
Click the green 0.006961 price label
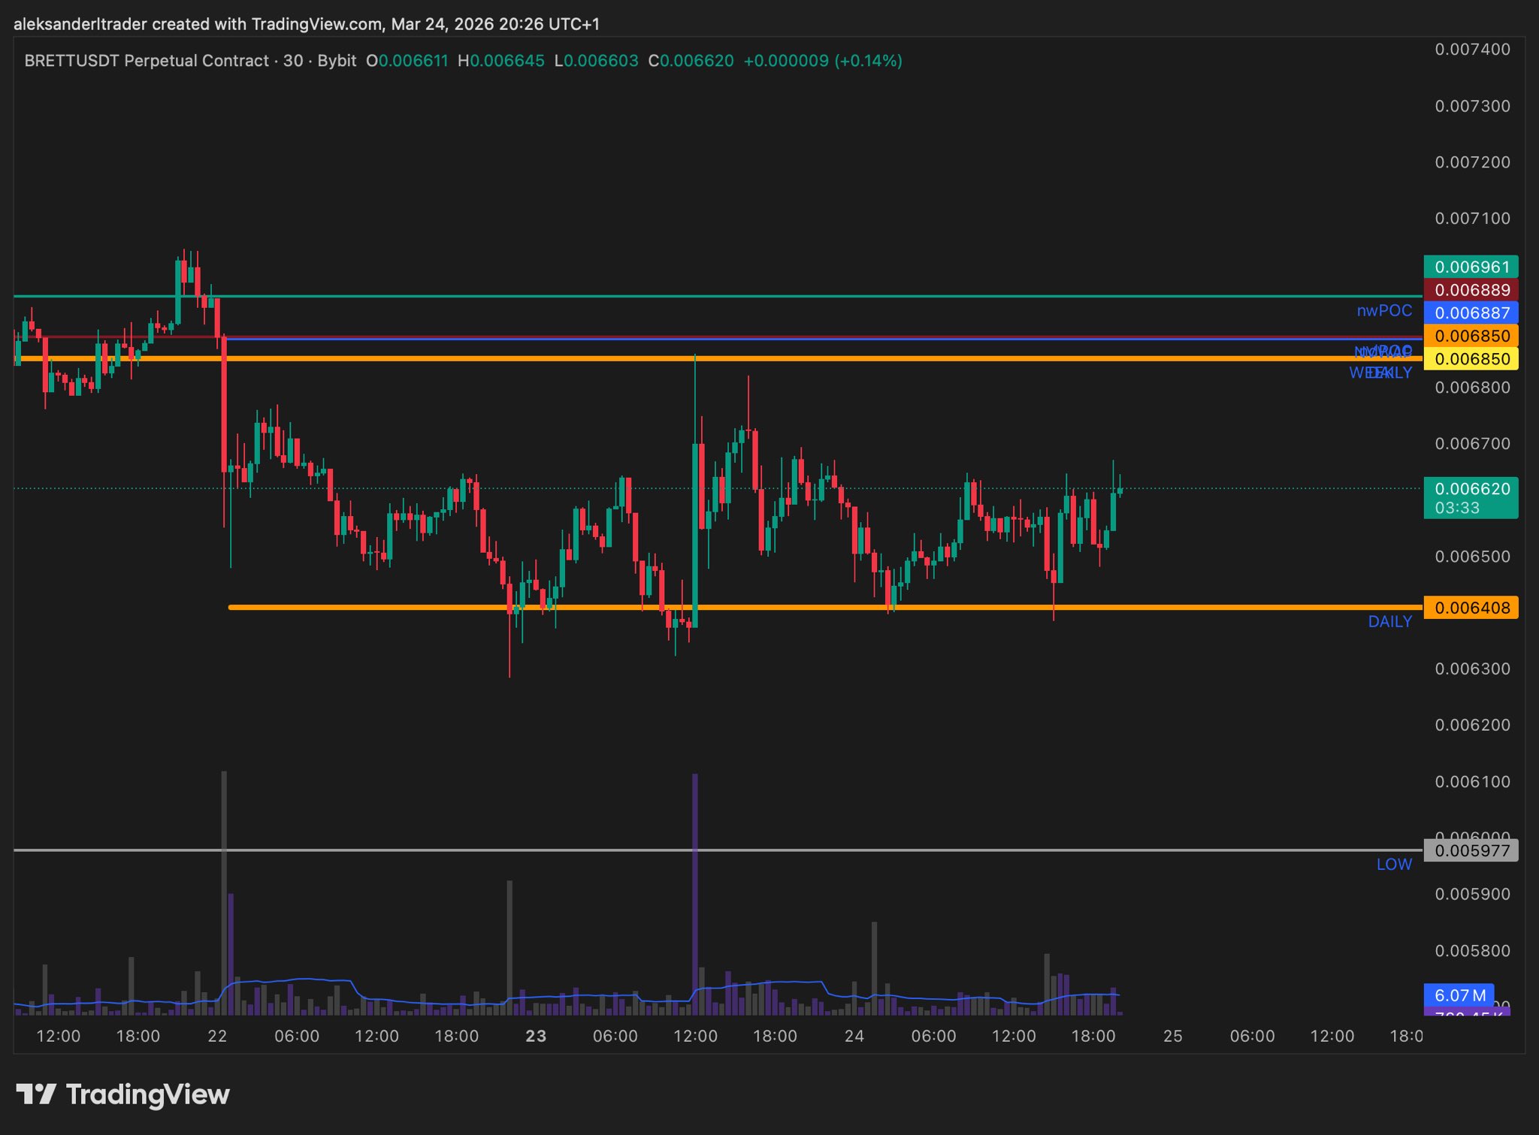pyautogui.click(x=1471, y=267)
